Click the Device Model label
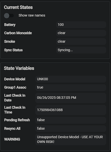This screenshot has width=111, height=152. (x=15, y=79)
